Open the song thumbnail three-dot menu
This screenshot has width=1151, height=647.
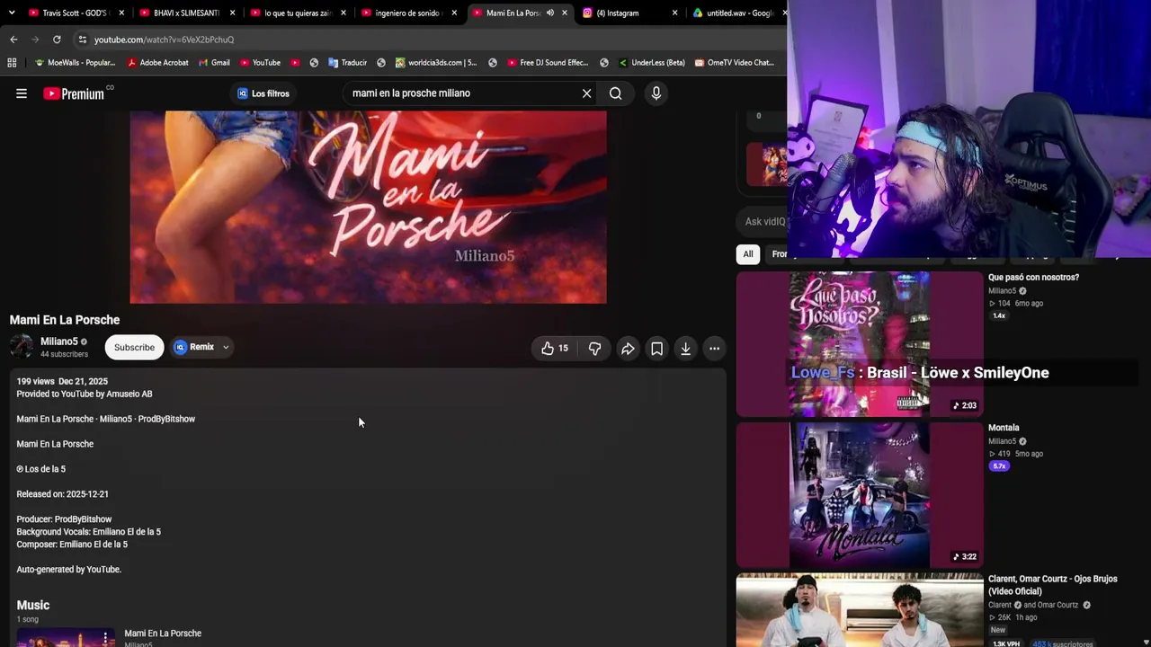point(105,638)
